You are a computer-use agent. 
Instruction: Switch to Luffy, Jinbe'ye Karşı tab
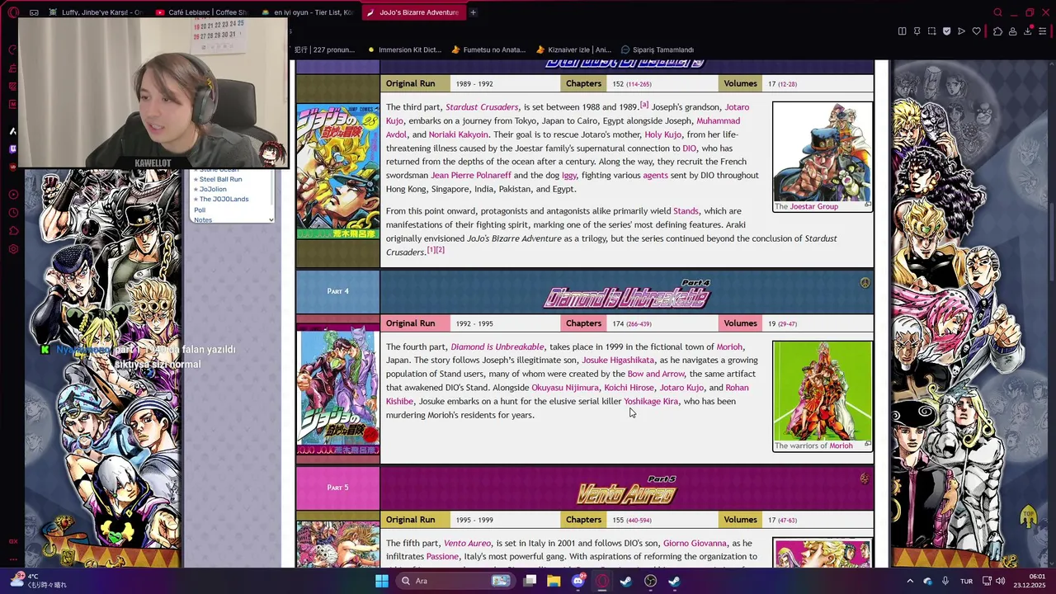[x=96, y=12]
